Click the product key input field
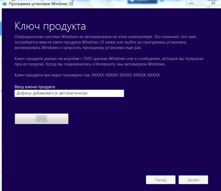Viewport: 221px width, 191px height. (69, 93)
